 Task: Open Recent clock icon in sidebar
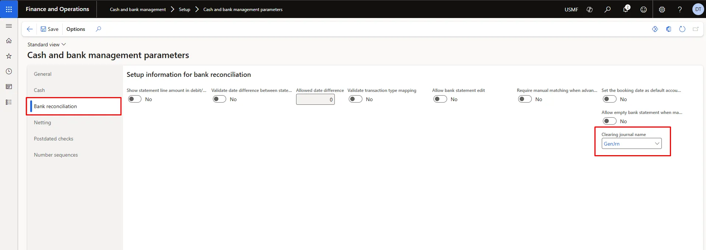9,71
